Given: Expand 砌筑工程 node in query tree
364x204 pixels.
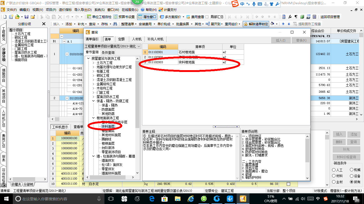Looking at the screenshot, I should [x=94, y=76].
